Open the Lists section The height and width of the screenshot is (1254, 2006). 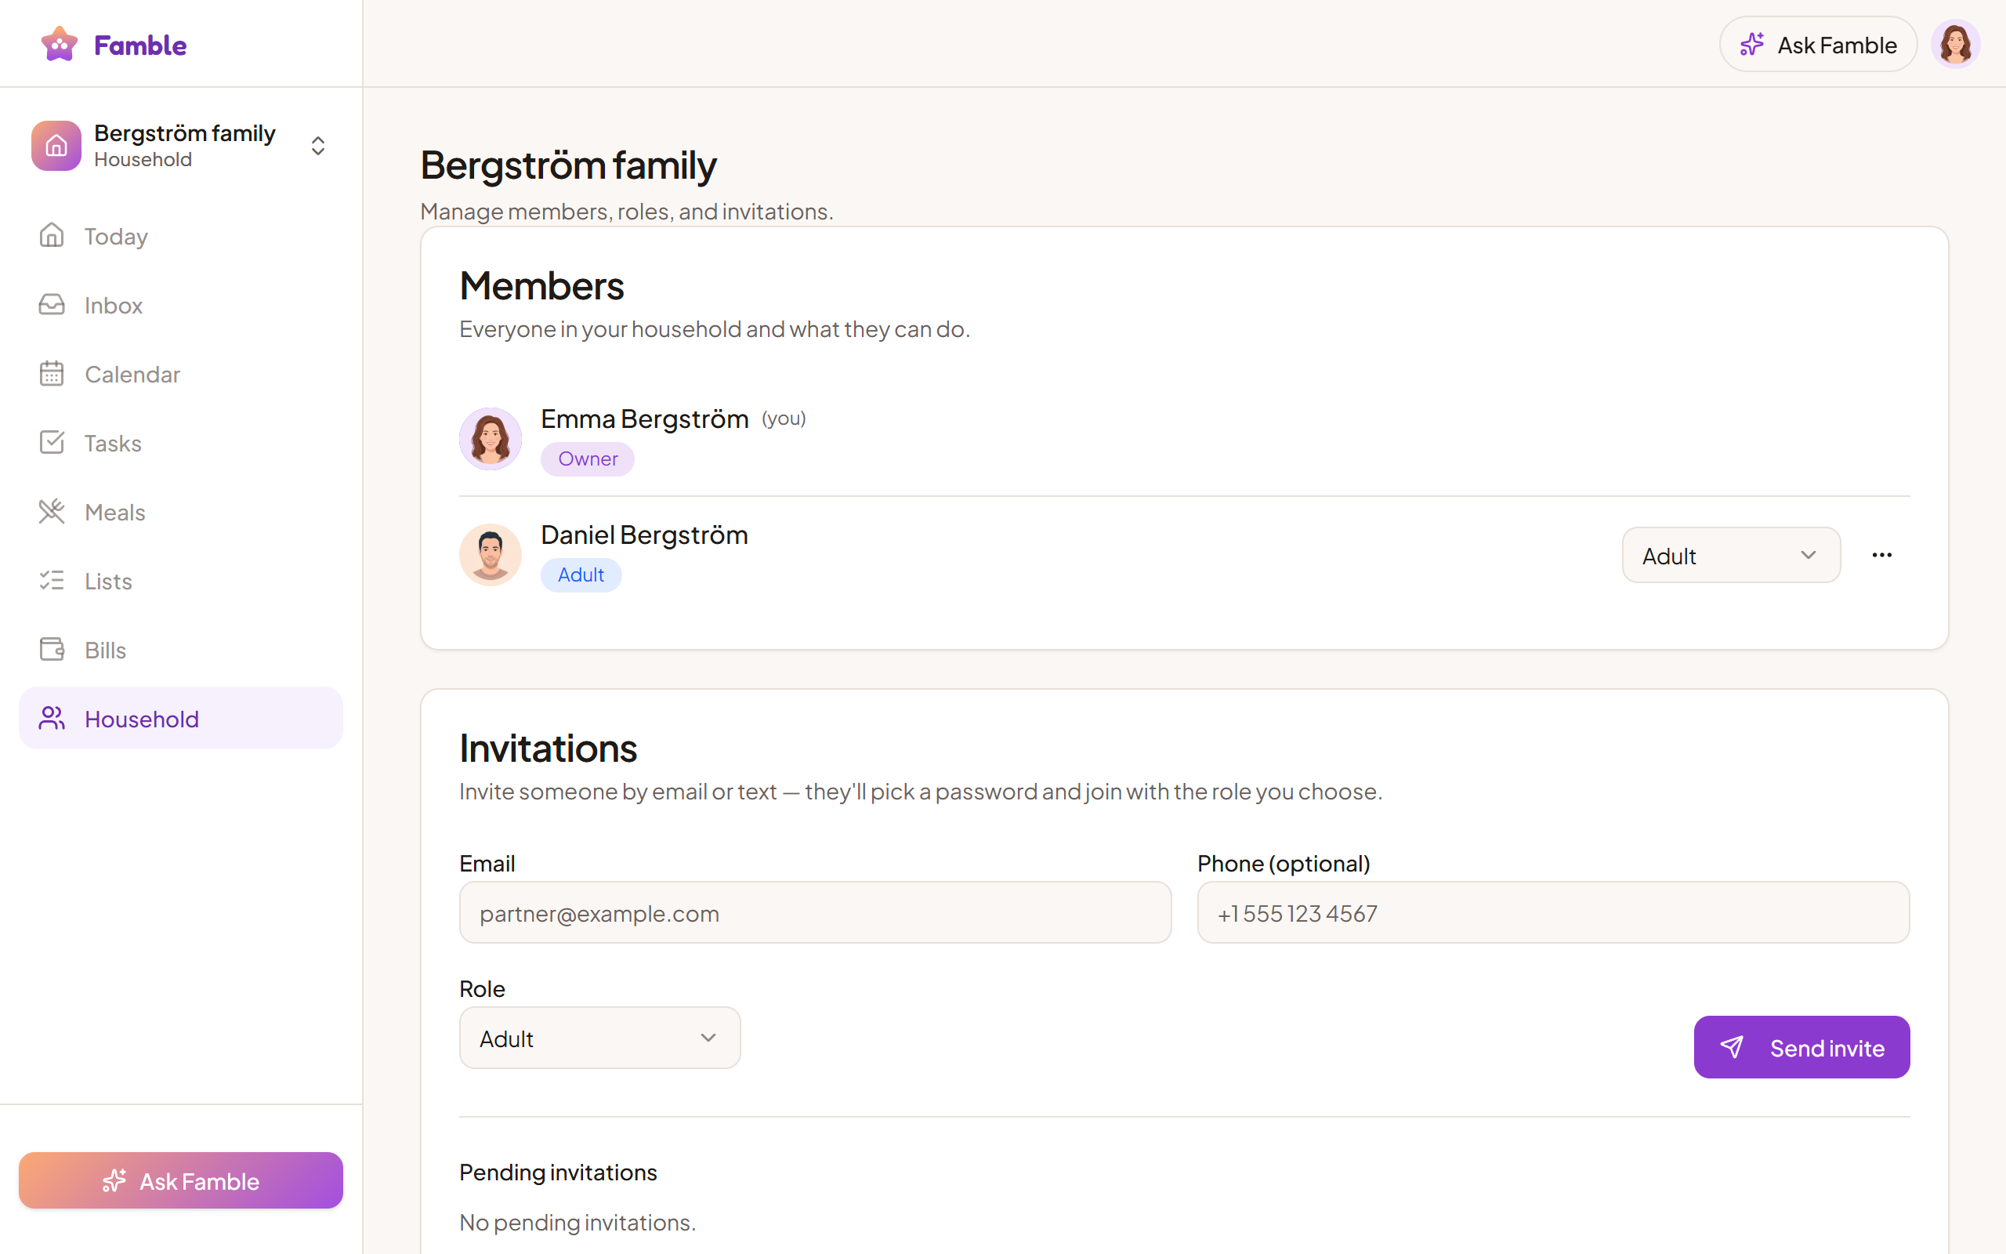(181, 580)
